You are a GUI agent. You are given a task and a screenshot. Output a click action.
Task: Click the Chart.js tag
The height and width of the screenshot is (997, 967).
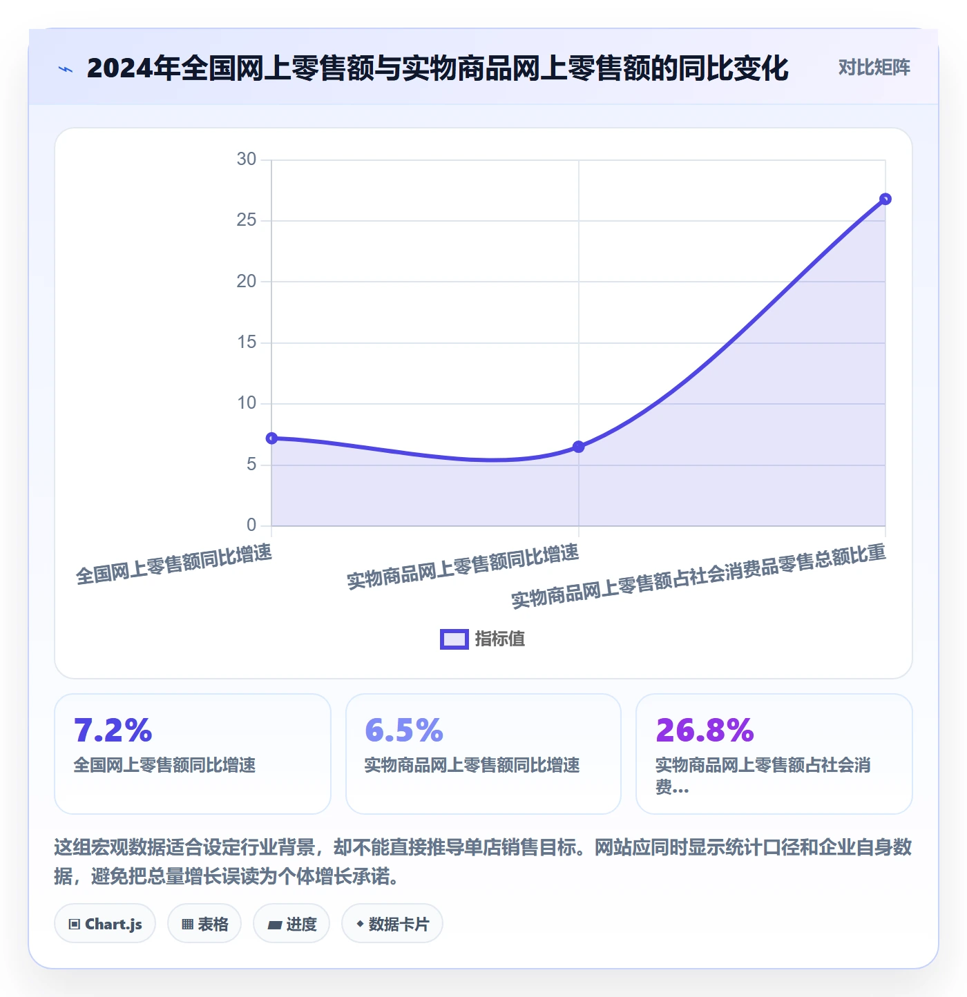[105, 924]
